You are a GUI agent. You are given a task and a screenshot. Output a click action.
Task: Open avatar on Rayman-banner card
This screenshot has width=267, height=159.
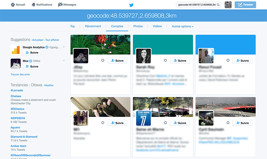(x=81, y=56)
